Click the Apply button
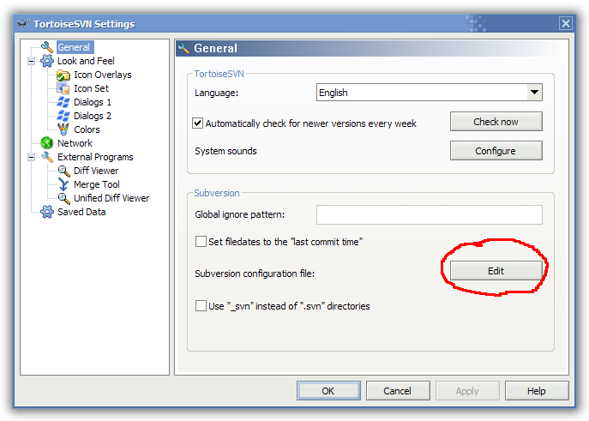Screen dimensions: 589x421 [467, 391]
